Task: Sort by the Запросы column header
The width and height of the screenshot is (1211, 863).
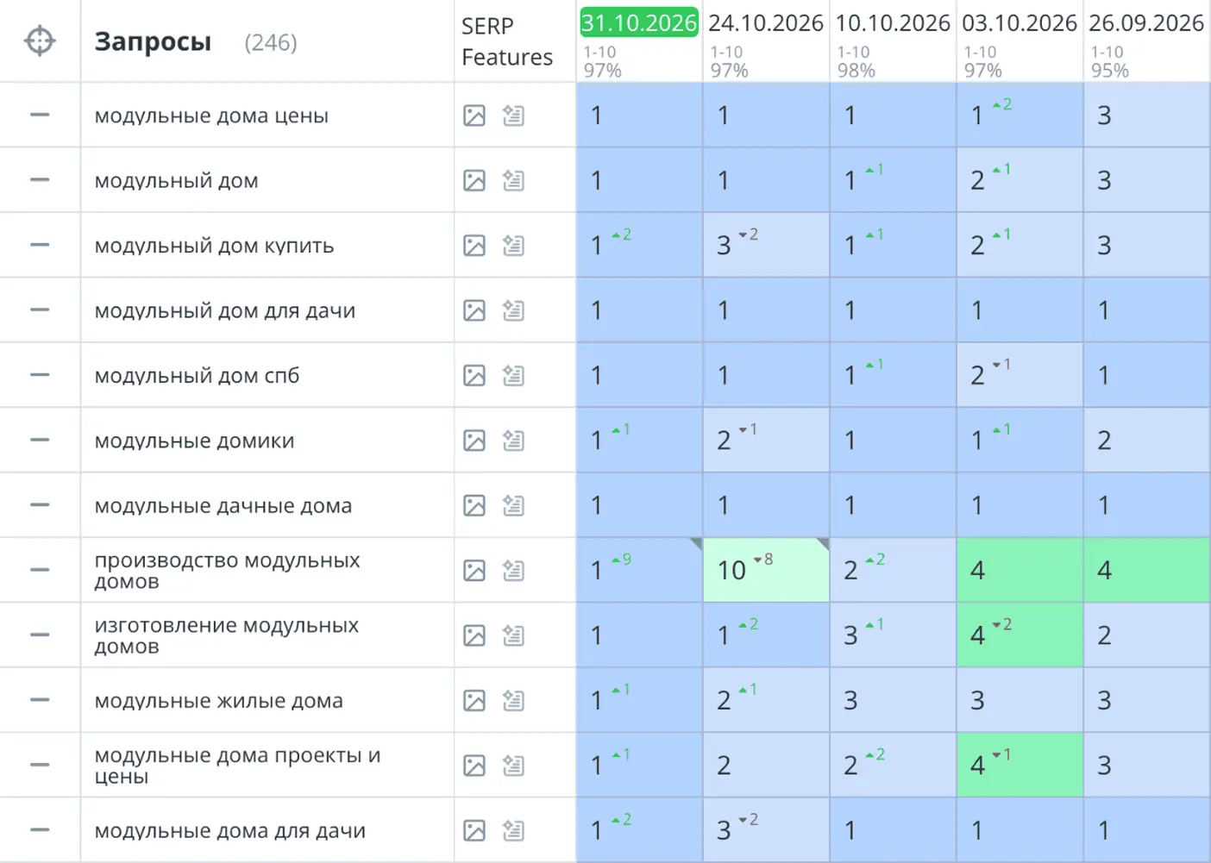Action: click(x=153, y=41)
